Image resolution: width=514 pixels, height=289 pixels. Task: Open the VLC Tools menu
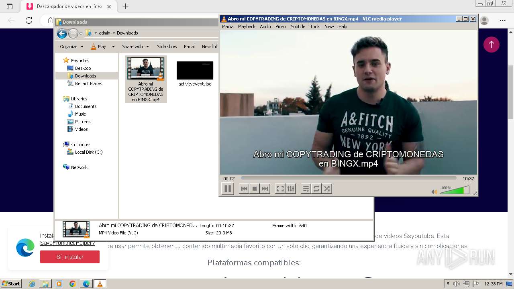[x=315, y=26]
